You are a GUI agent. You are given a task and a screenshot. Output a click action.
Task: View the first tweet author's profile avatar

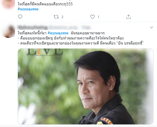9,4
